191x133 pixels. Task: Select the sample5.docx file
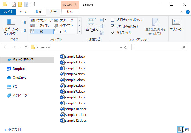coord(75,80)
